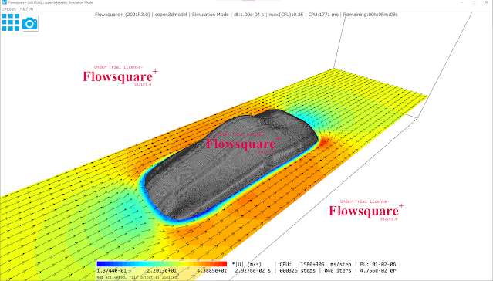
Task: Open the blue grid menu icon
Action: coord(11,22)
